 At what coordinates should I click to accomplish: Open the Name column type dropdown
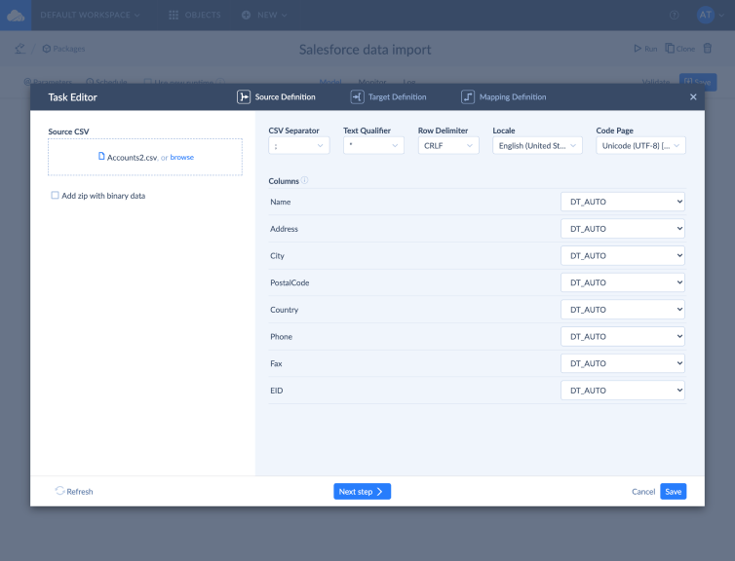[x=623, y=202]
